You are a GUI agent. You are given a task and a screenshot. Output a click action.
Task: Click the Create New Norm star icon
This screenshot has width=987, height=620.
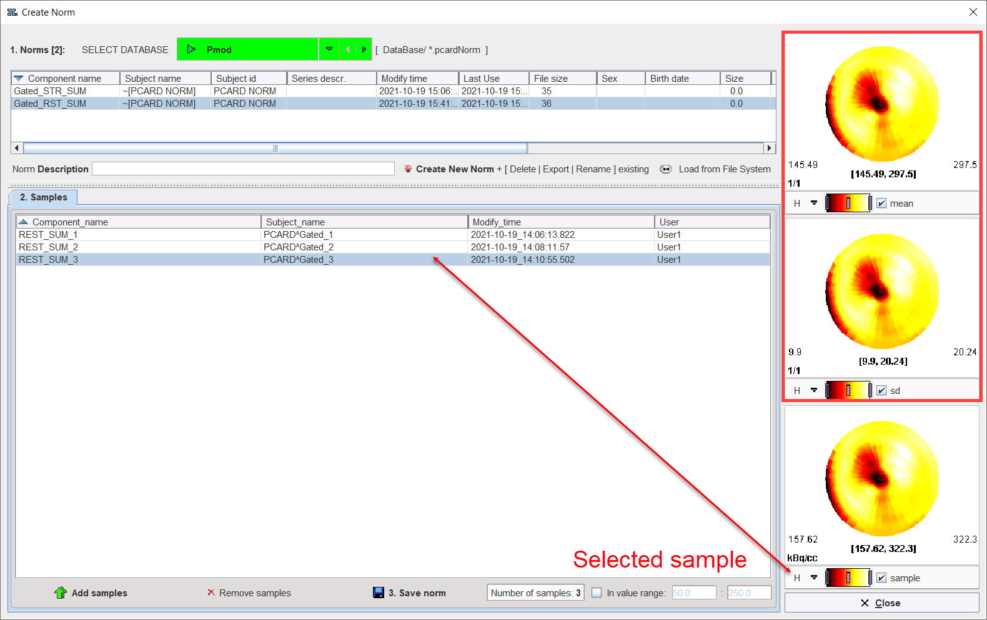(408, 169)
